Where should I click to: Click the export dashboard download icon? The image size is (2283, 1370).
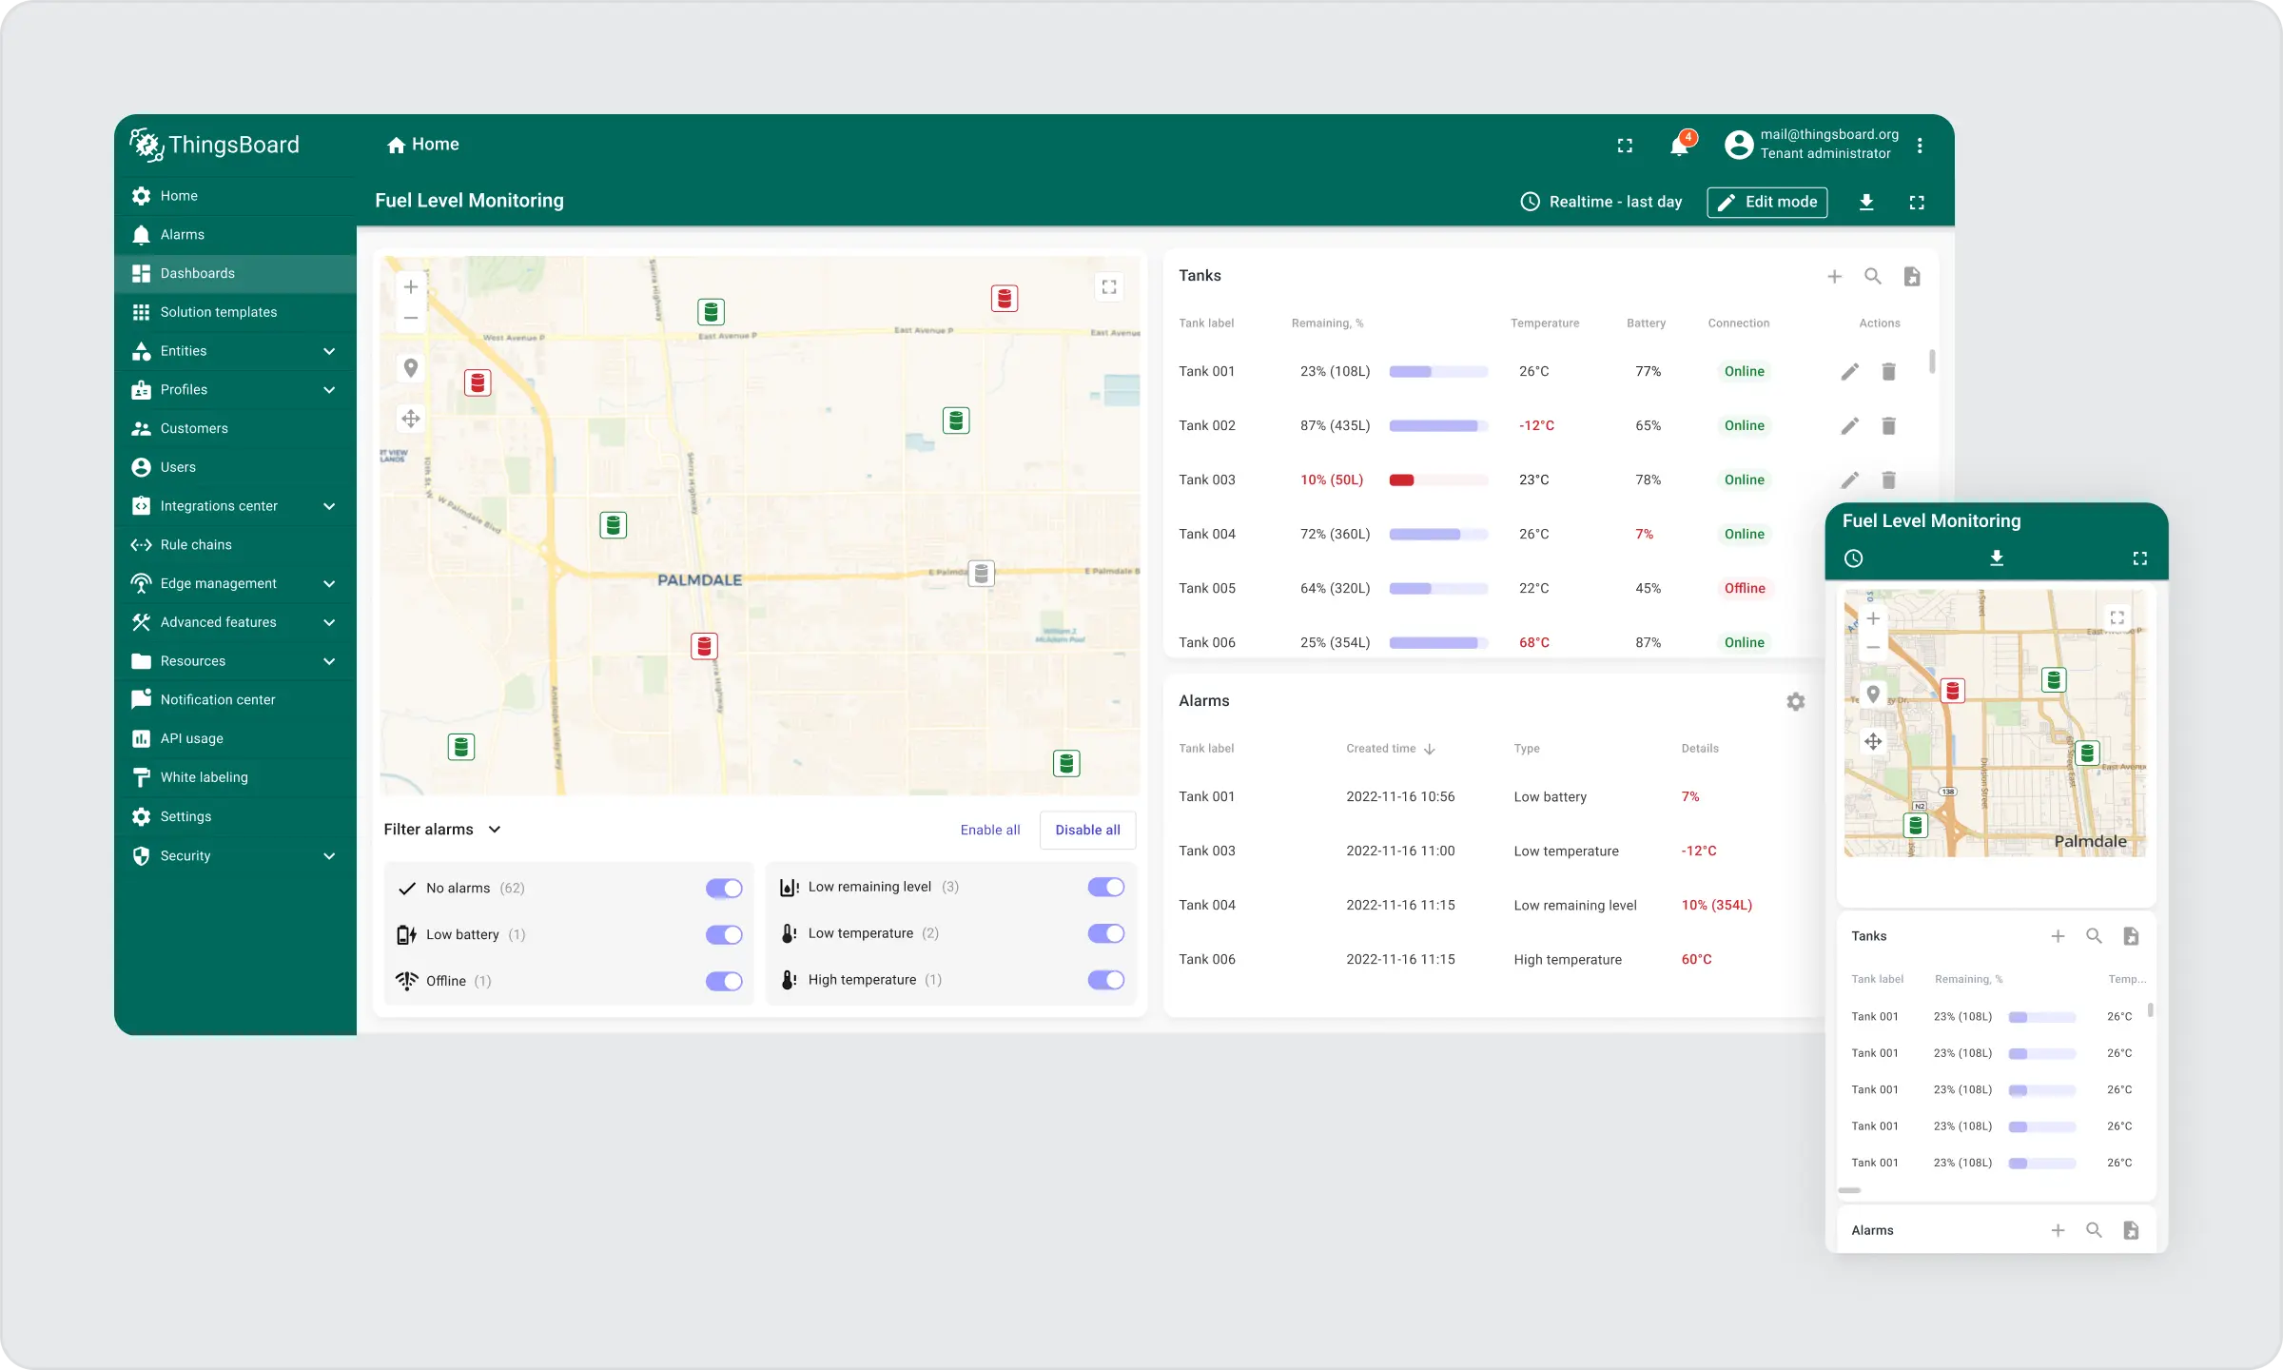click(x=1866, y=202)
